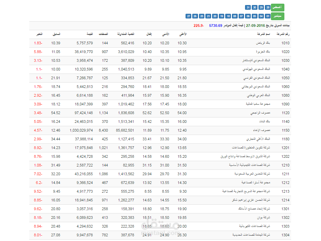Click day 27 in the September row
The height and width of the screenshot is (241, 321).
pyautogui.click(x=188, y=16)
